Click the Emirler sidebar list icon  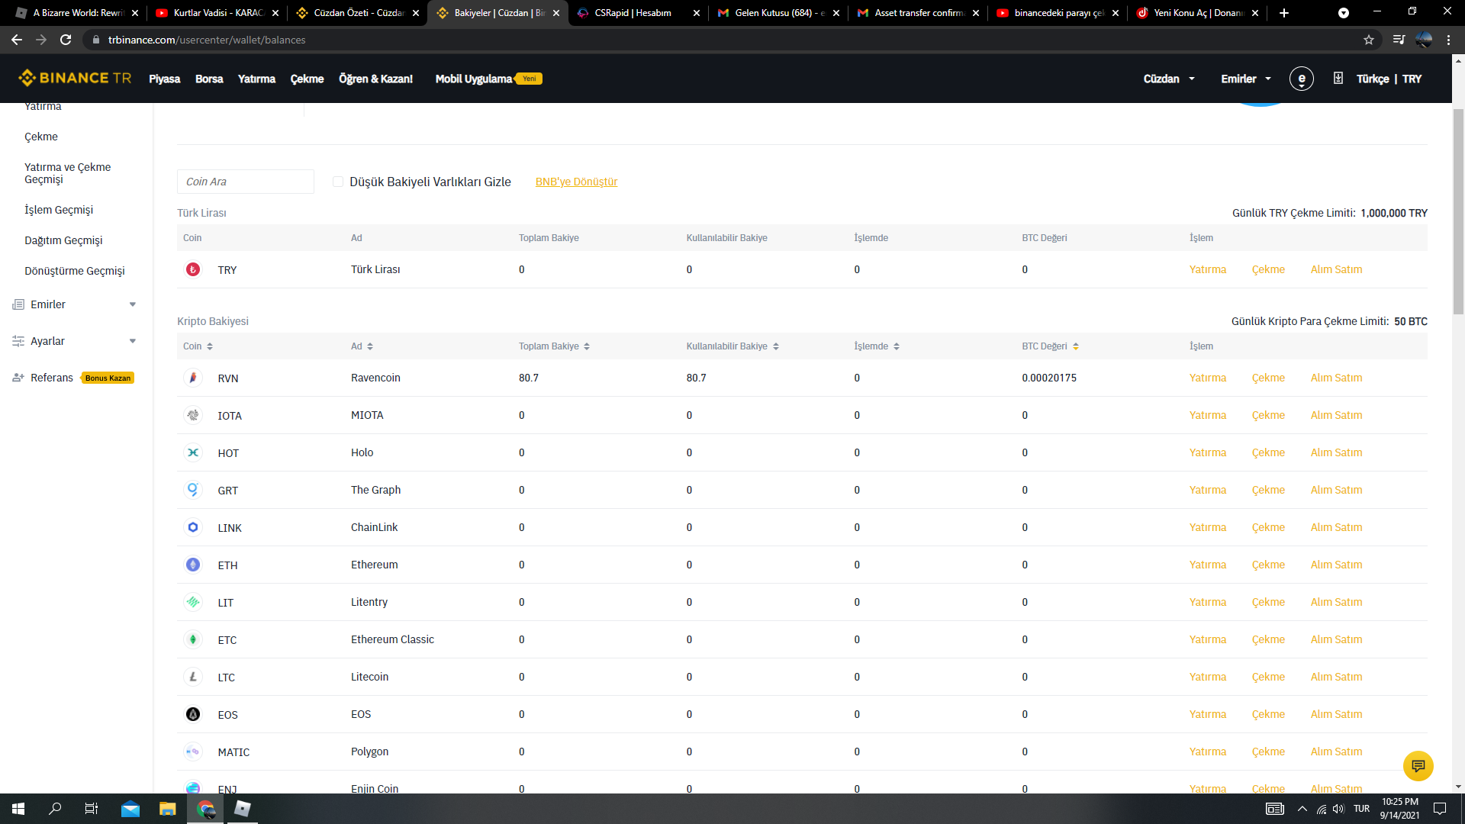[18, 304]
